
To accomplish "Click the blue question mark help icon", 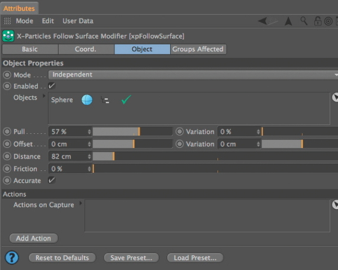I will coord(11,258).
